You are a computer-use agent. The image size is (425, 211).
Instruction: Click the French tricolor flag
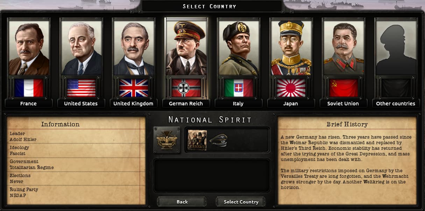(x=29, y=88)
